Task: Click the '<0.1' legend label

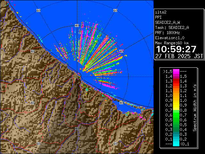Action: click(184, 144)
